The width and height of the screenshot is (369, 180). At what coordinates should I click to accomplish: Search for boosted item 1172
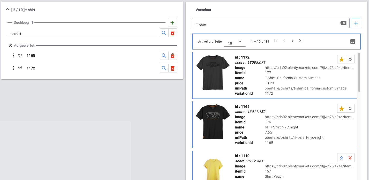164,68
